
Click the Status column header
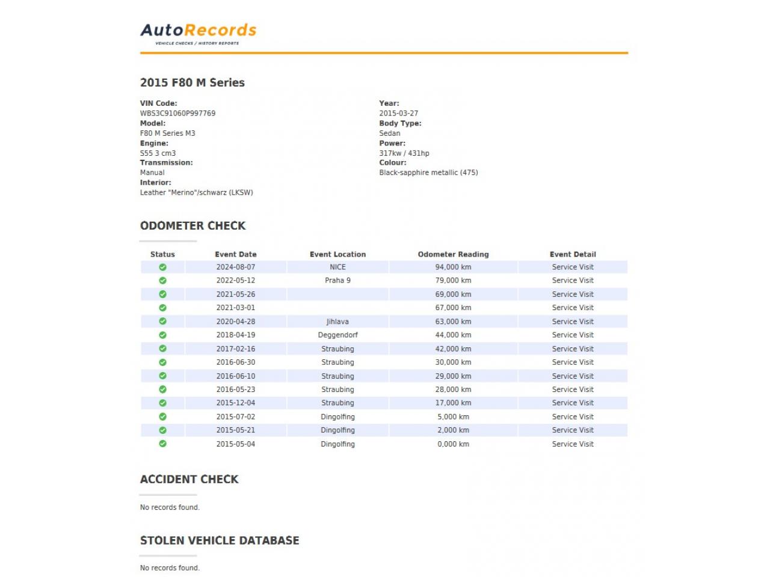[x=162, y=254]
